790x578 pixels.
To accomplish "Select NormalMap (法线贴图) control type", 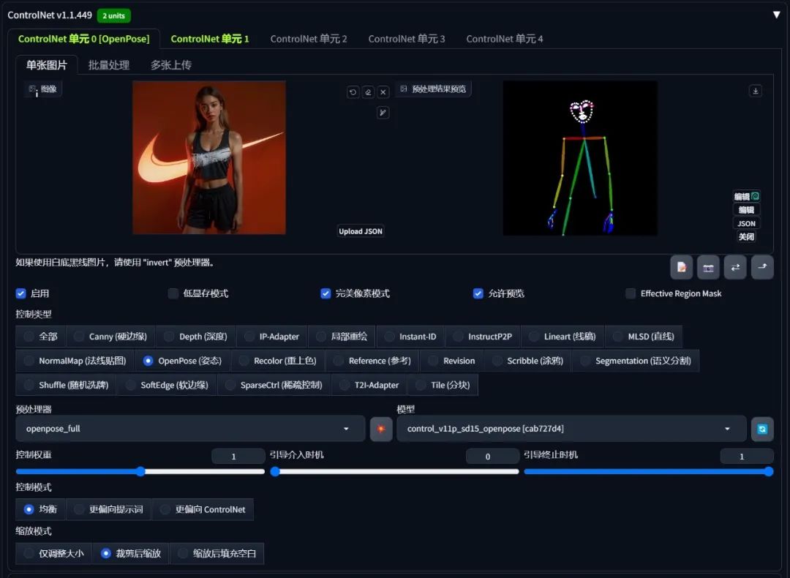I will 75,360.
